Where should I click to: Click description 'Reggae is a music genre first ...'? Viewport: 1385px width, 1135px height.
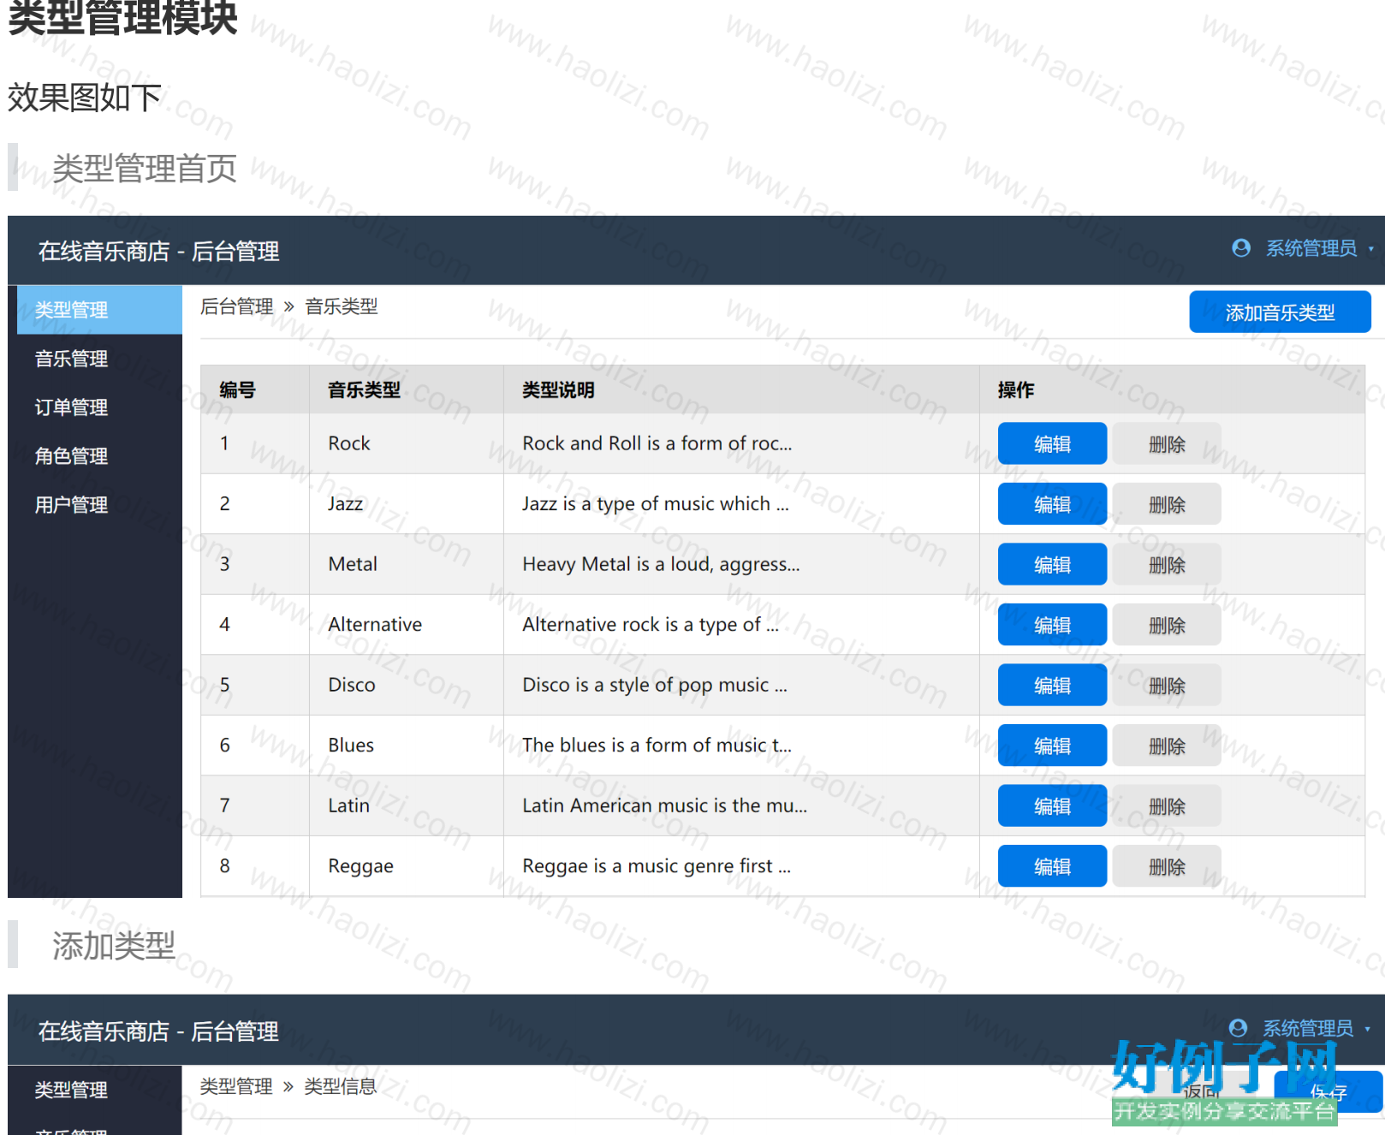coord(657,866)
